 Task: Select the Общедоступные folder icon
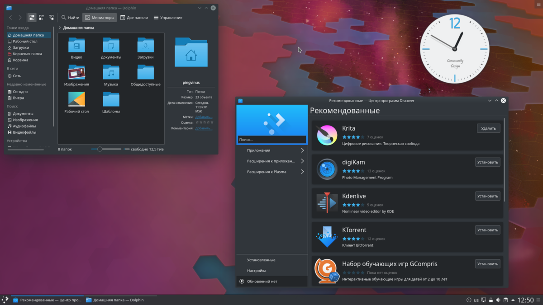pyautogui.click(x=145, y=72)
